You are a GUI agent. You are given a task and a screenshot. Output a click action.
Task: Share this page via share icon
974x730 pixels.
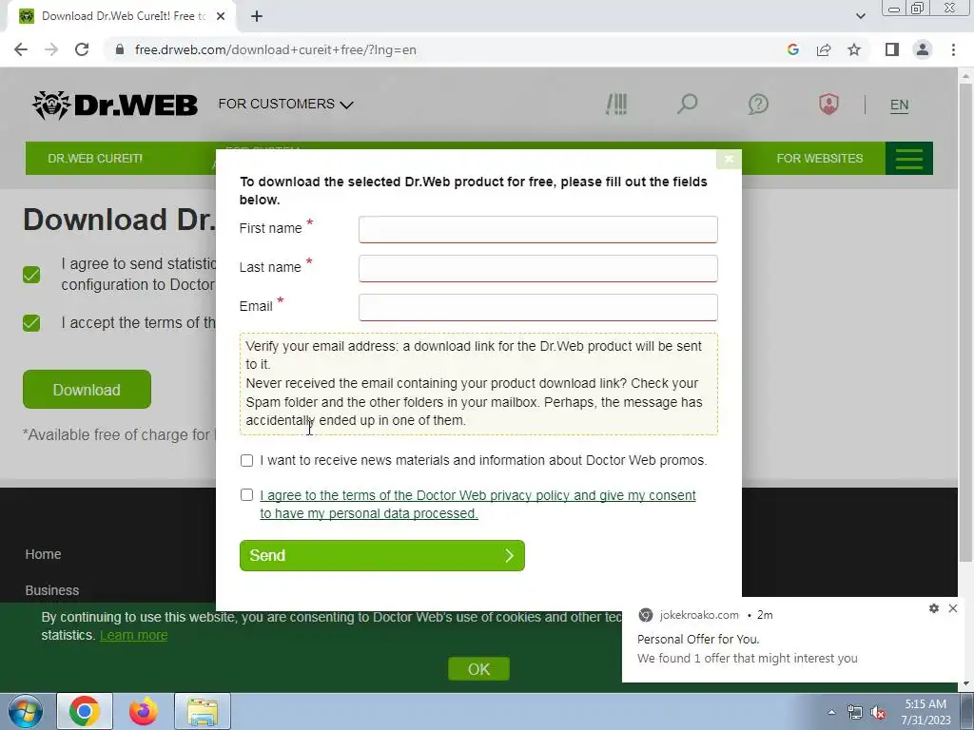[824, 49]
